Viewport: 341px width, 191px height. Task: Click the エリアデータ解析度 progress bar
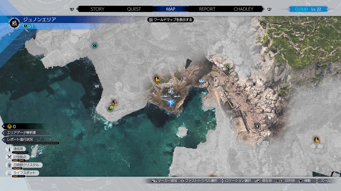[x=27, y=133]
